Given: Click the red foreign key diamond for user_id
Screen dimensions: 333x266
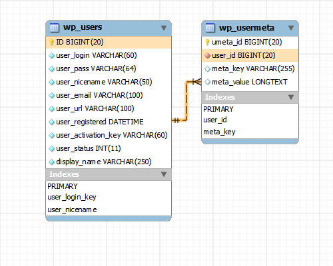Looking at the screenshot, I should (207, 55).
